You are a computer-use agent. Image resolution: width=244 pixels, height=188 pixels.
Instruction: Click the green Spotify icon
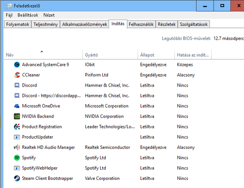tap(17, 158)
